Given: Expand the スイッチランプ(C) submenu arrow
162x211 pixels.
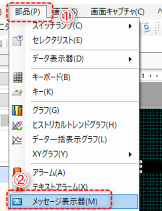Looking at the screenshot, I should 130,26.
